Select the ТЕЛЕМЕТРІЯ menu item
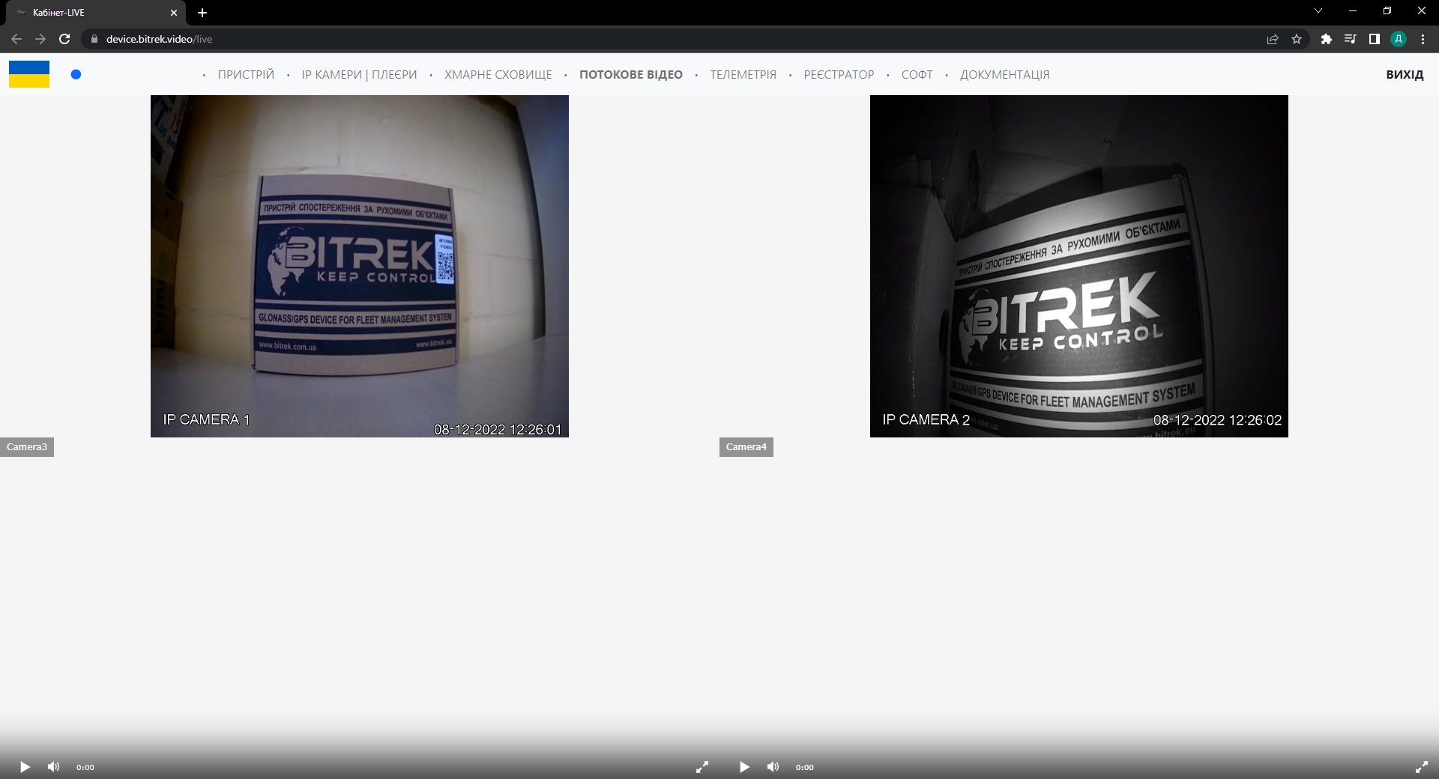This screenshot has width=1439, height=779. (x=743, y=75)
